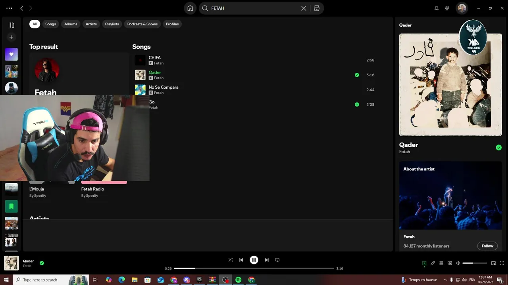Skip to the previous track

coord(241,260)
